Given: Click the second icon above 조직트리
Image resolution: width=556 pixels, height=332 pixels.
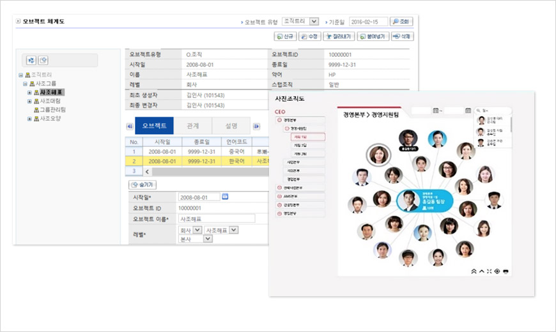Looking at the screenshot, I should pos(43,60).
